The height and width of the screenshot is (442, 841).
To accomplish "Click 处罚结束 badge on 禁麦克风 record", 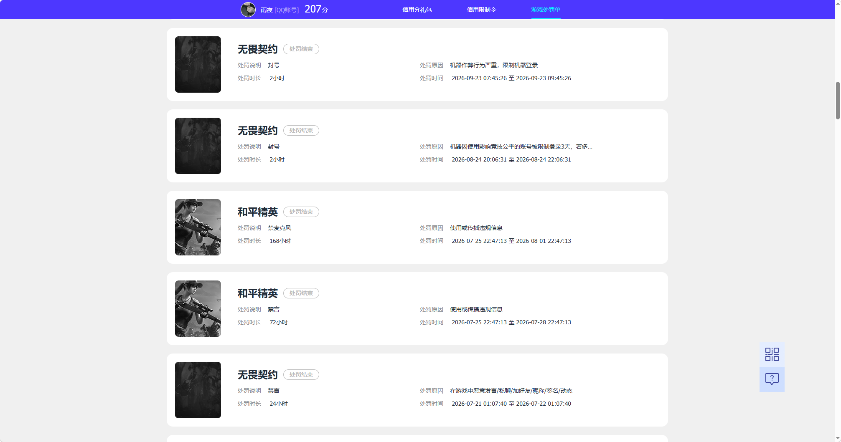I will [301, 212].
